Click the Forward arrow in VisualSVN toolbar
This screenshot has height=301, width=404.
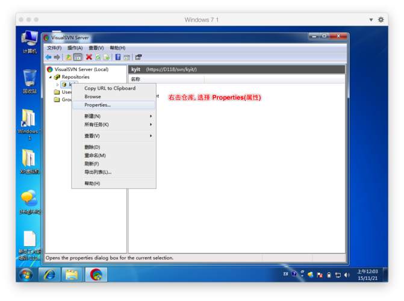click(x=57, y=57)
